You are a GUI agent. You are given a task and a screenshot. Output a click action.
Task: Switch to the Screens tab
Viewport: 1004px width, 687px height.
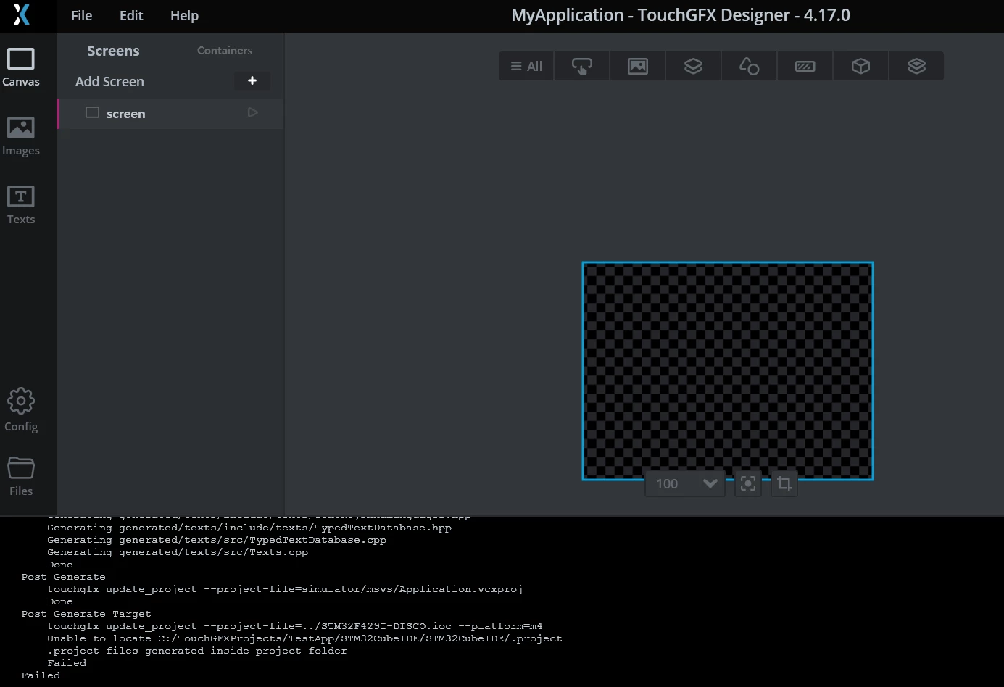click(113, 51)
